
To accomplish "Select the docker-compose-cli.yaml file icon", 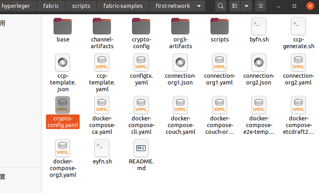I will click(x=141, y=105).
